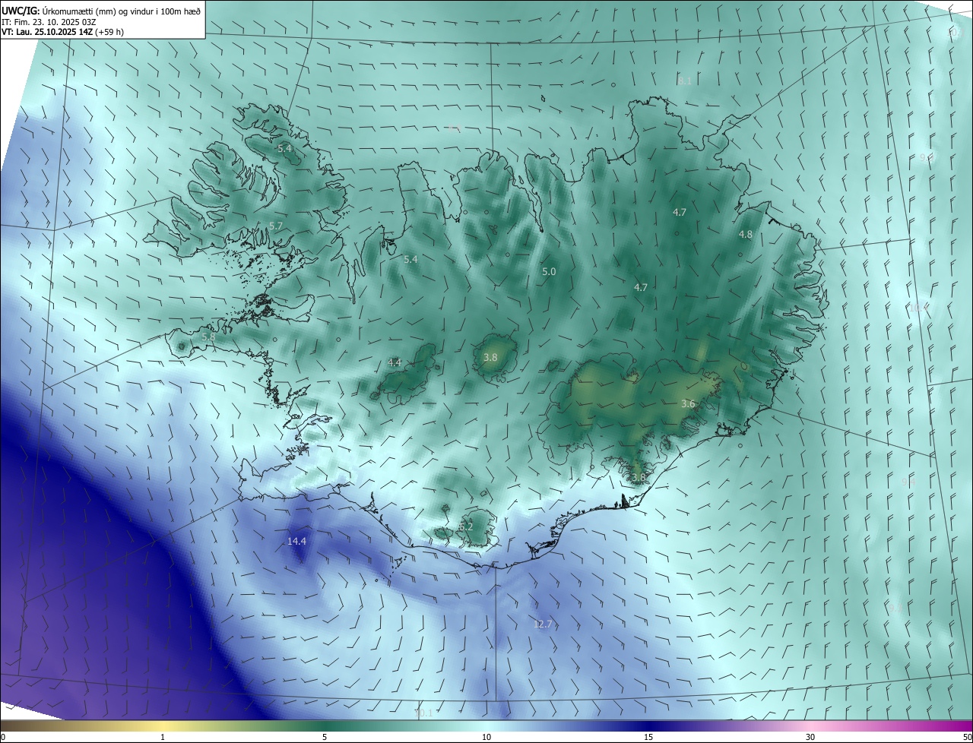This screenshot has width=973, height=743.
Task: Click the 10 label on the colour scale
Action: click(x=486, y=737)
